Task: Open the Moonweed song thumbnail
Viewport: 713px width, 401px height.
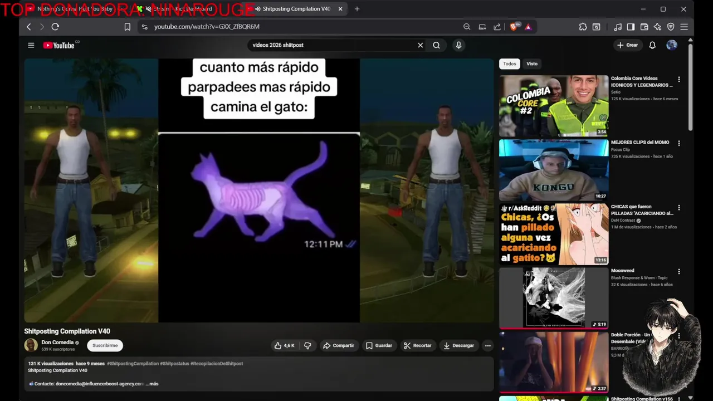Action: (554, 298)
